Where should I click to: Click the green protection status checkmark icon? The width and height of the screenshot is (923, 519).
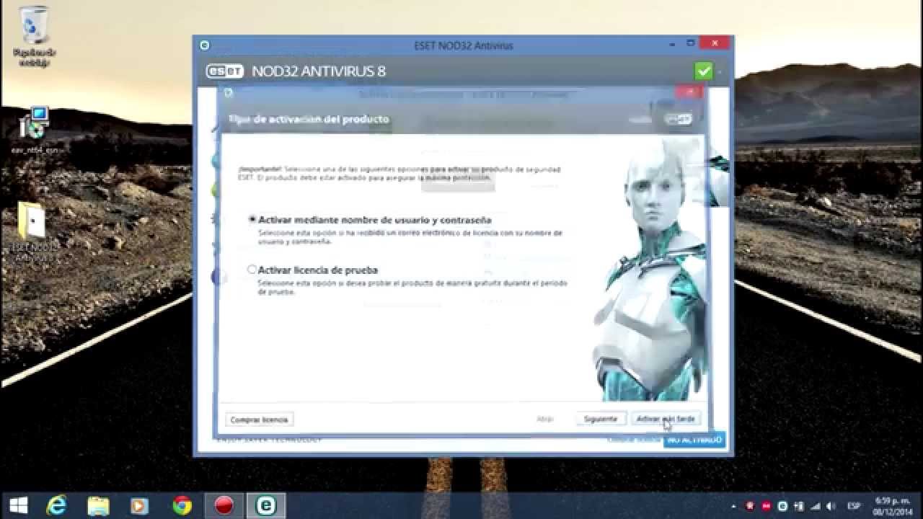click(x=703, y=71)
